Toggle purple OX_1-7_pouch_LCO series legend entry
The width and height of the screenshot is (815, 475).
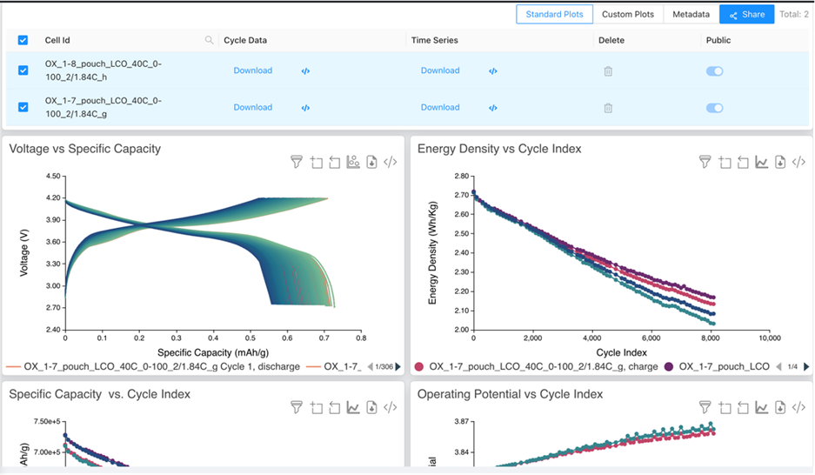pos(718,366)
